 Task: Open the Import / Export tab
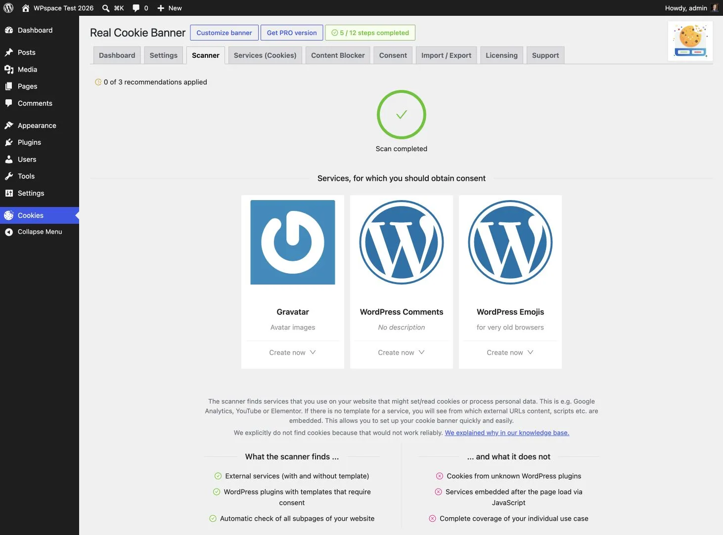click(446, 55)
